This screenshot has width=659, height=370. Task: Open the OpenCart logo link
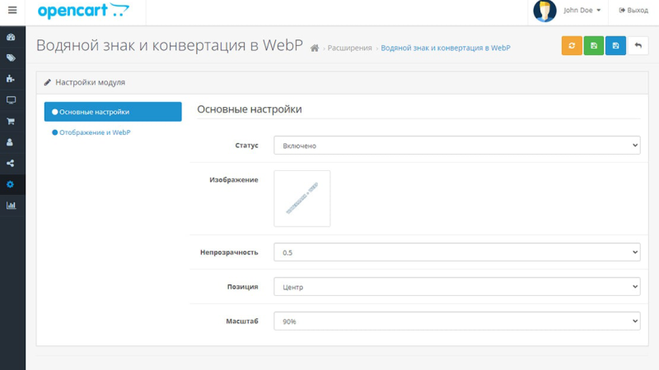click(83, 11)
